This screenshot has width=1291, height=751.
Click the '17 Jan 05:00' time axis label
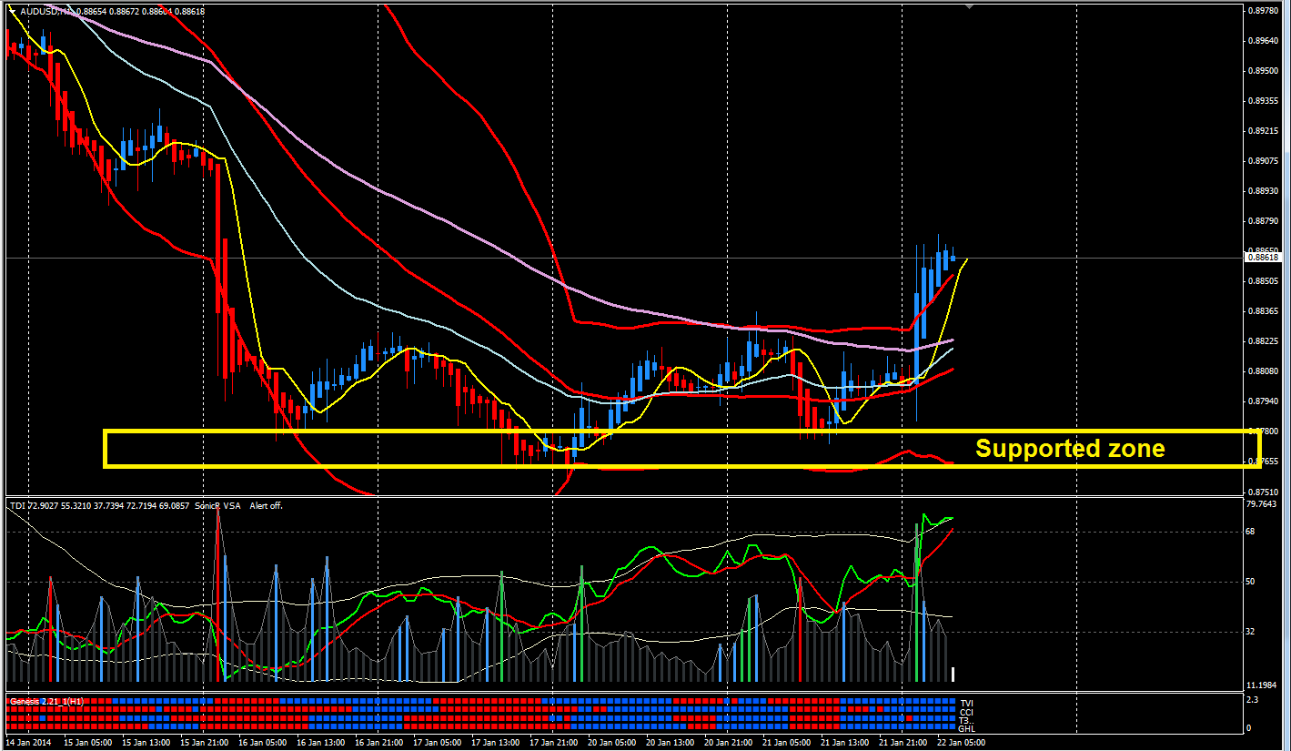pos(437,743)
